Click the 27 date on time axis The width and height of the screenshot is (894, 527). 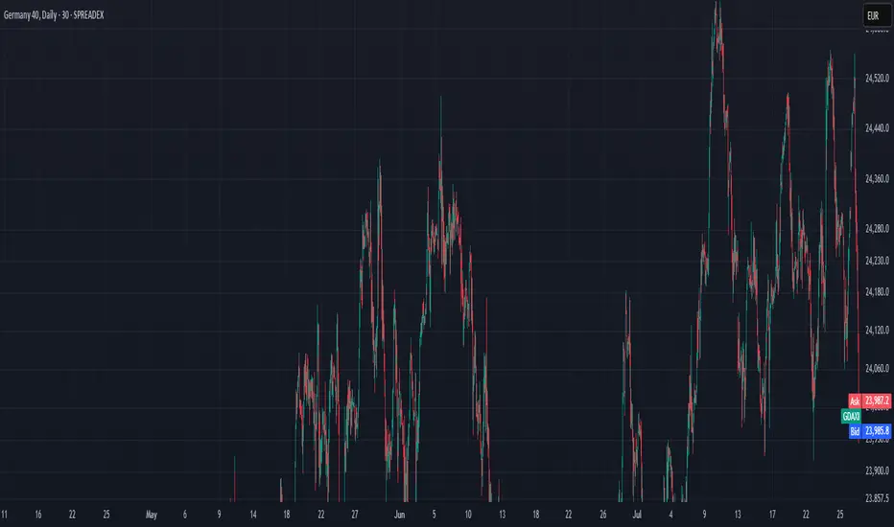pyautogui.click(x=355, y=515)
